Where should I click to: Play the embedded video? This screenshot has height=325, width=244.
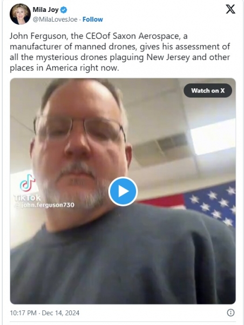point(123,191)
